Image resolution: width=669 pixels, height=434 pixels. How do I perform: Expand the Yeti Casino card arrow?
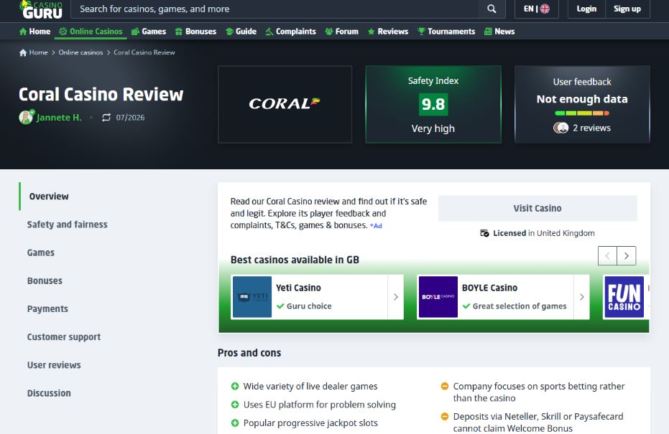point(395,297)
